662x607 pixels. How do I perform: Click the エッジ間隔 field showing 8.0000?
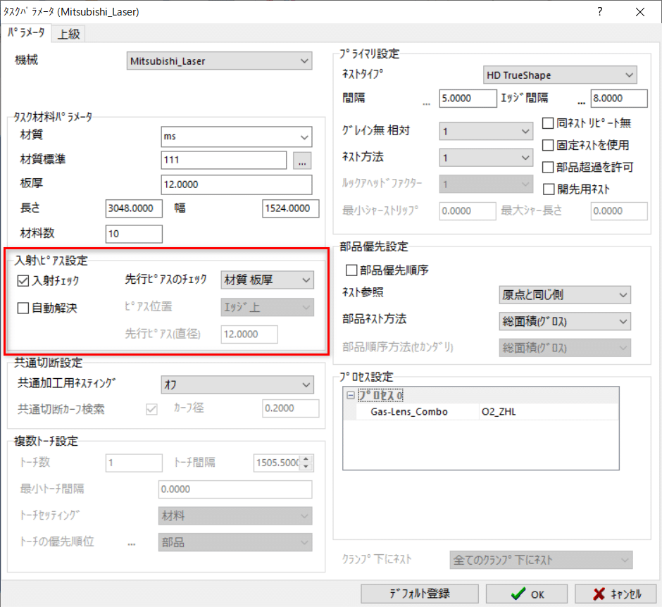click(x=619, y=99)
